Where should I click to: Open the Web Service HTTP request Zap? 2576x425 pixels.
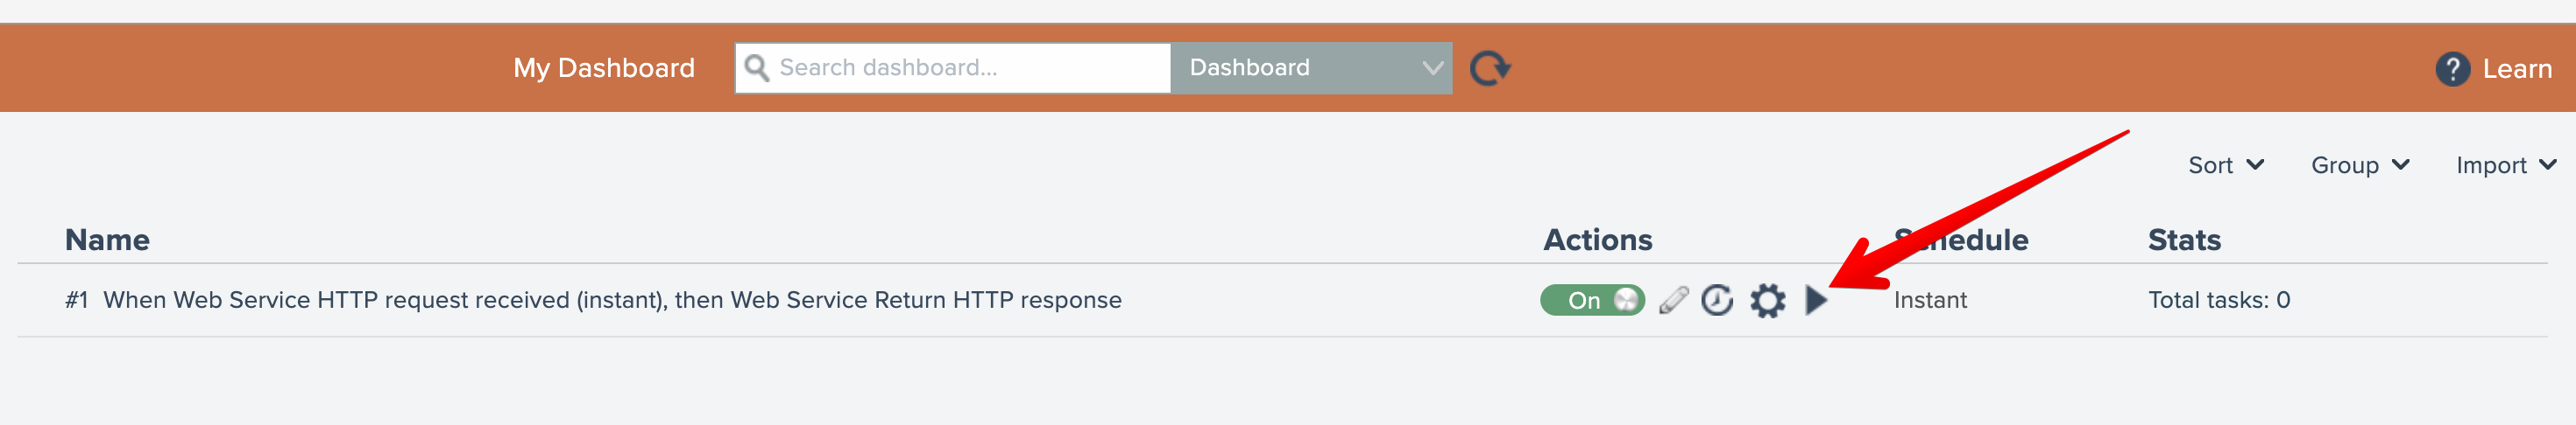(x=611, y=300)
